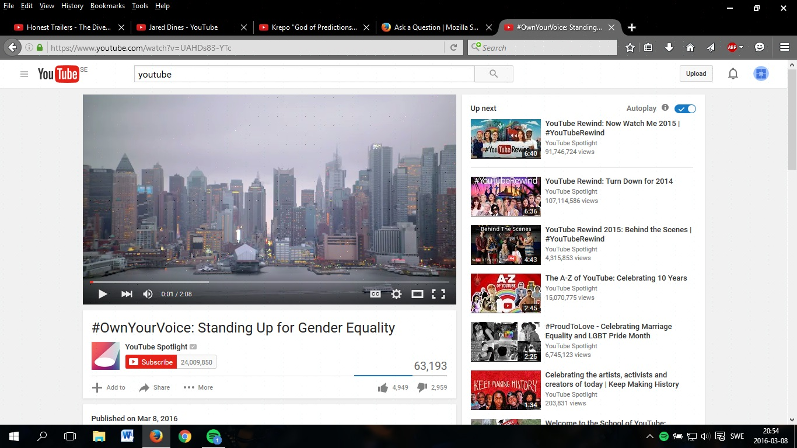
Task: Share this video
Action: pyautogui.click(x=154, y=387)
